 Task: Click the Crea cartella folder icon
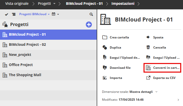pyautogui.click(x=105, y=37)
